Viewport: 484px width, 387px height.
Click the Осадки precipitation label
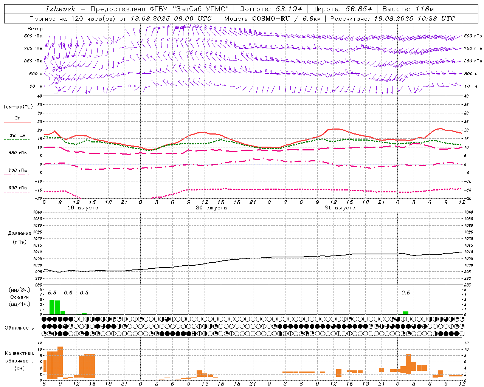click(x=20, y=297)
